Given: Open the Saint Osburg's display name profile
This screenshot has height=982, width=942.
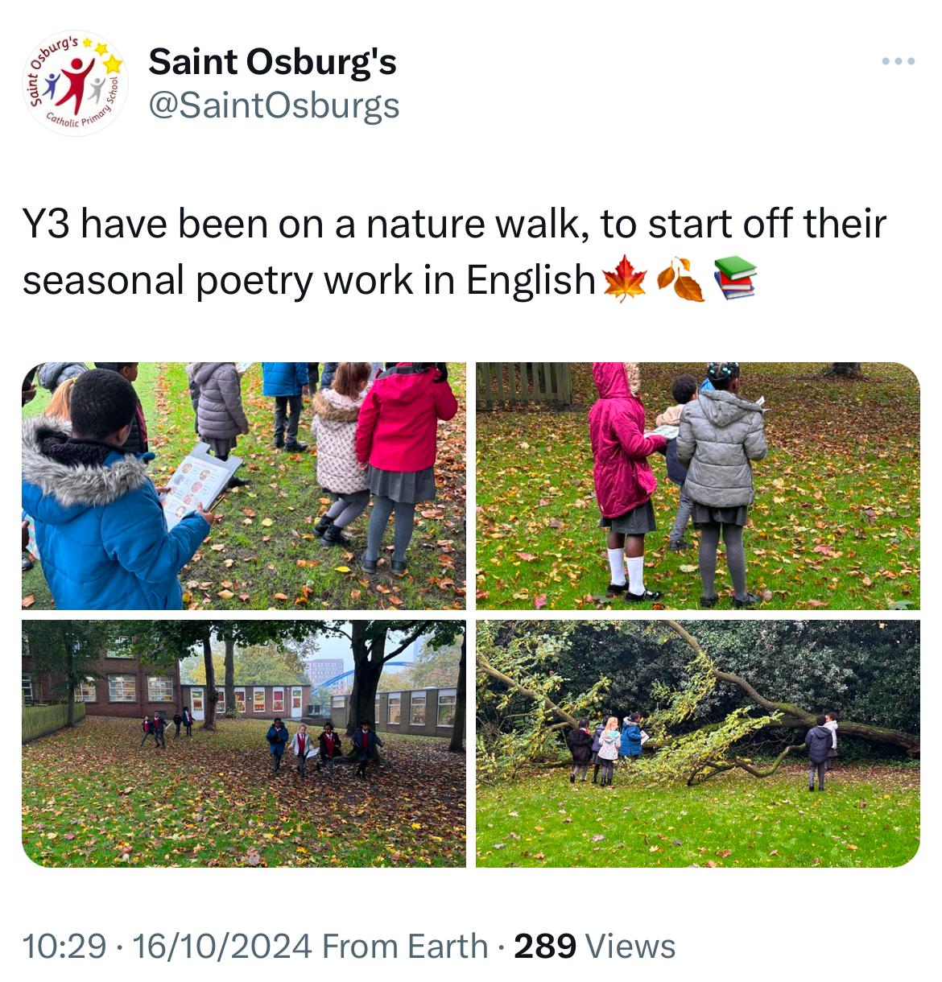Looking at the screenshot, I should (272, 62).
